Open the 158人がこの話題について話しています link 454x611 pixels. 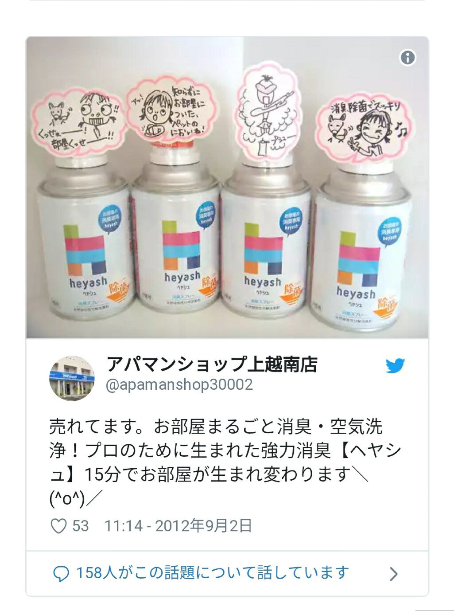(212, 573)
